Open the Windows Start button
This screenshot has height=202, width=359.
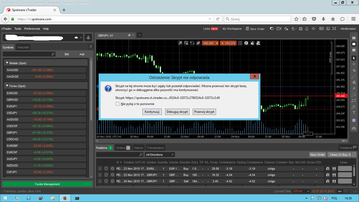click(x=5, y=198)
